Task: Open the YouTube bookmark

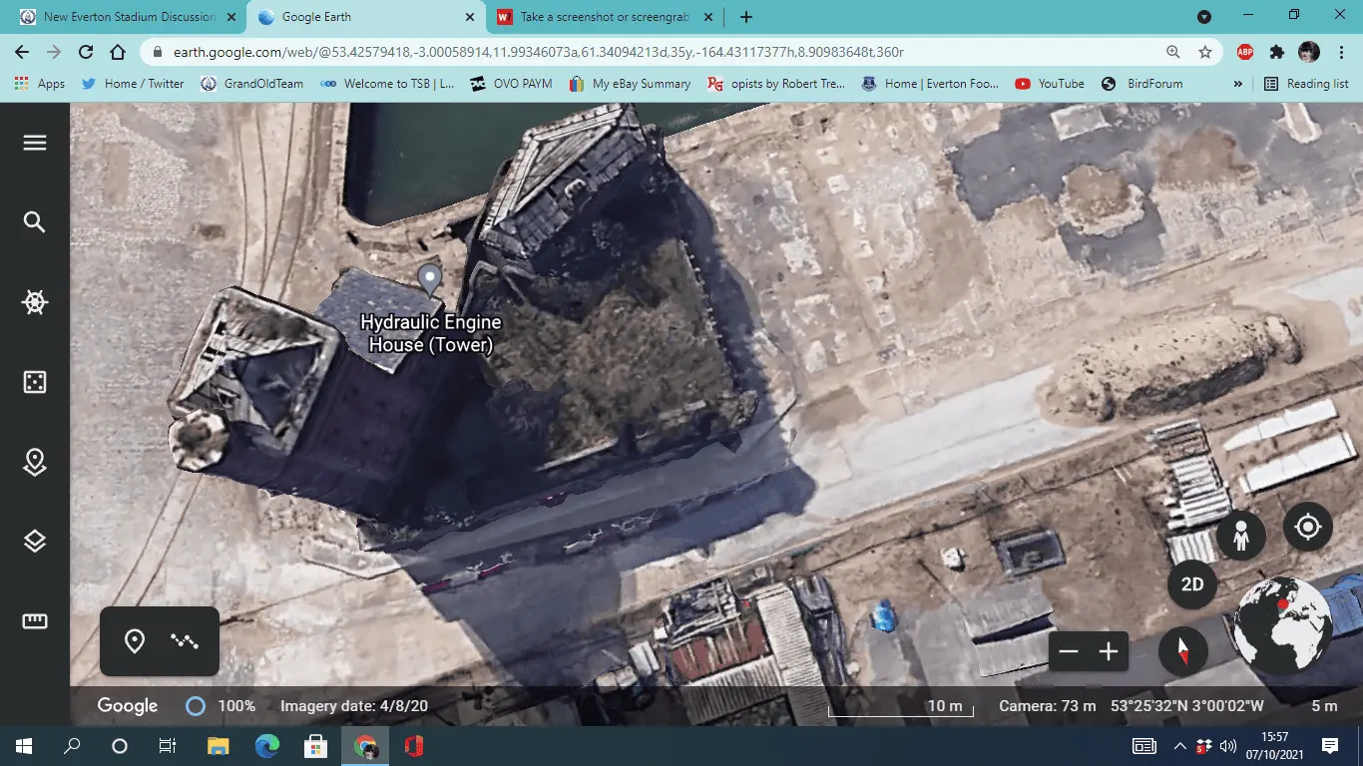Action: pyautogui.click(x=1050, y=84)
